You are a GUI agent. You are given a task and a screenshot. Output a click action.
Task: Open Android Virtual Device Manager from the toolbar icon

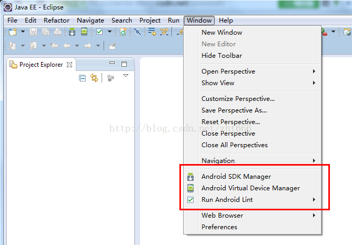coord(84,32)
